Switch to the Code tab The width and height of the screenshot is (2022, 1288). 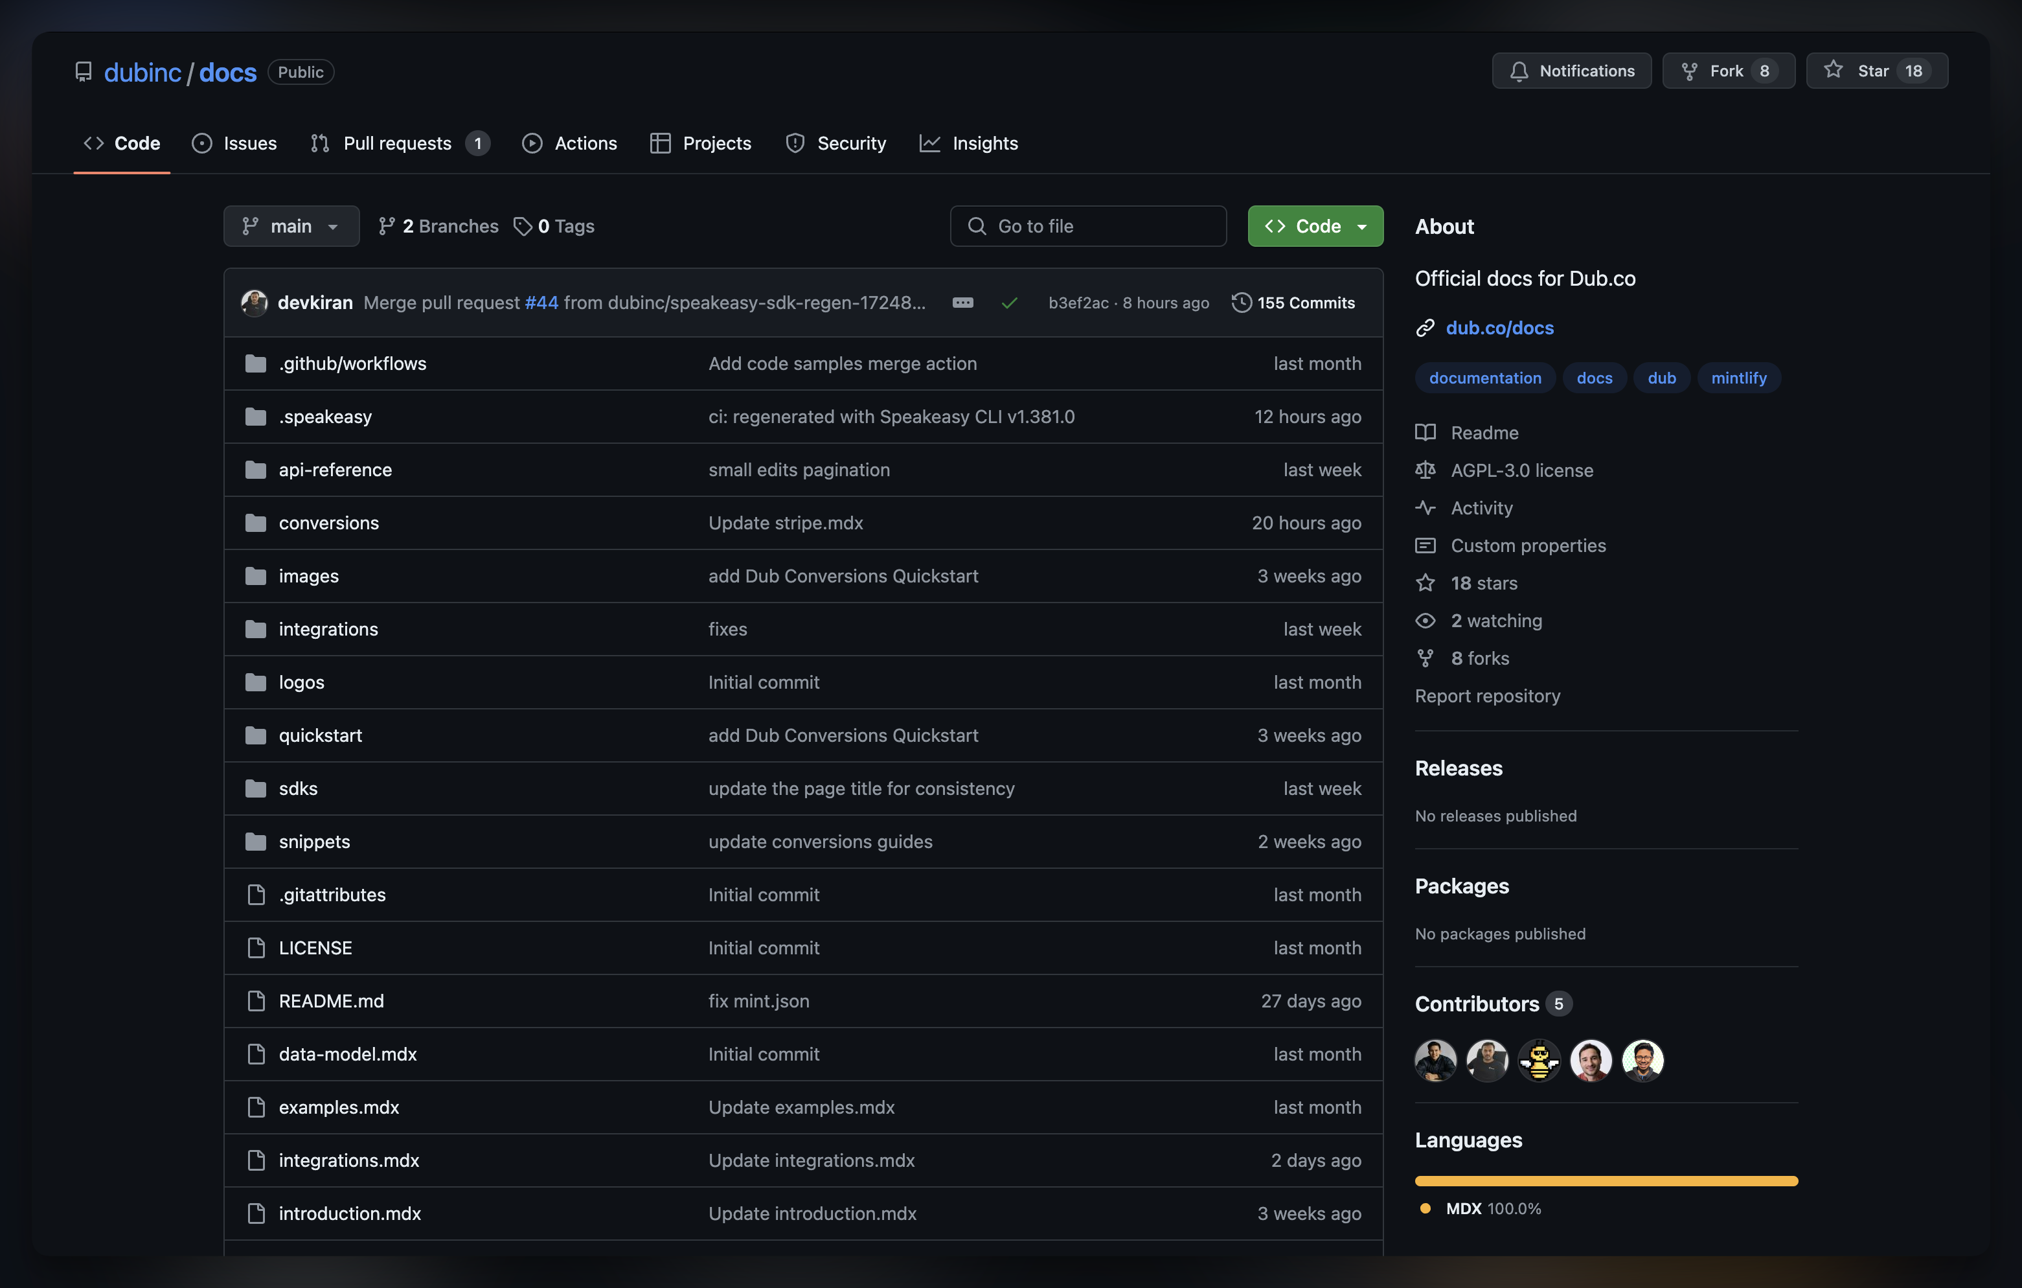click(x=122, y=144)
